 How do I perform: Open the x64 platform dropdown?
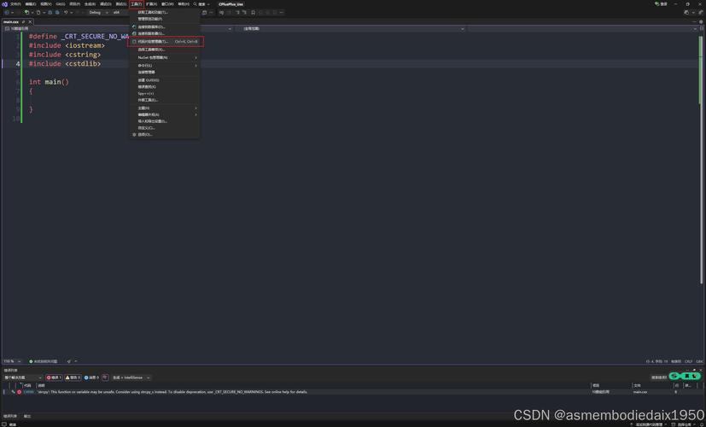(120, 13)
